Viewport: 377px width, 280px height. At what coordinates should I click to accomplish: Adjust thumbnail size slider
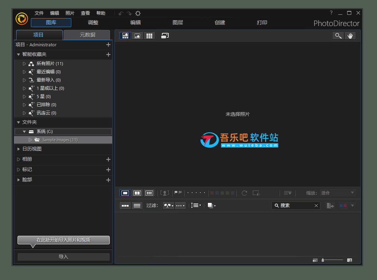332,260
